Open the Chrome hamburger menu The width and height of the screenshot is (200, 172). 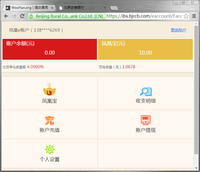tap(194, 16)
